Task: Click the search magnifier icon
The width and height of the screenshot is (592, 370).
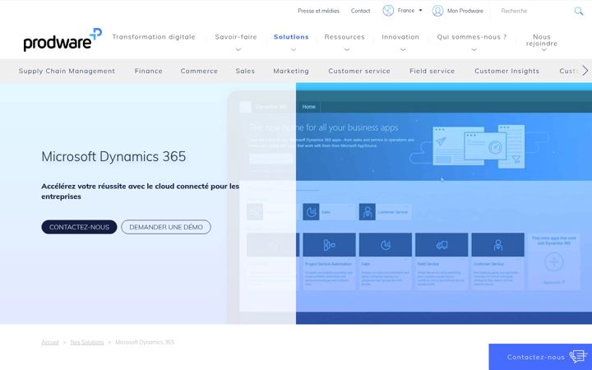Action: pyautogui.click(x=578, y=11)
